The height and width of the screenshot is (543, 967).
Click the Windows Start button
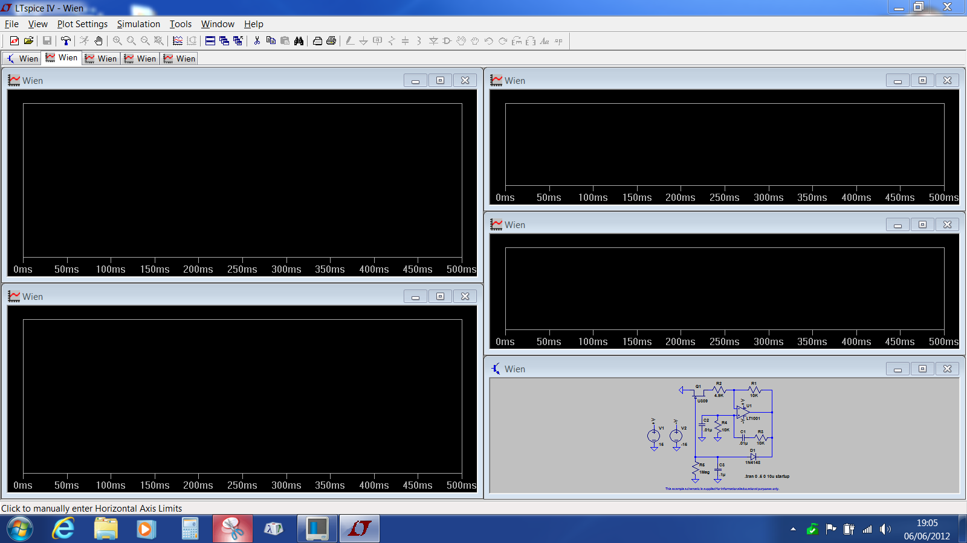tap(19, 529)
